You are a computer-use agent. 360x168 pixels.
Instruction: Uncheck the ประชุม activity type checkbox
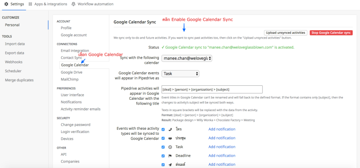(x=163, y=138)
